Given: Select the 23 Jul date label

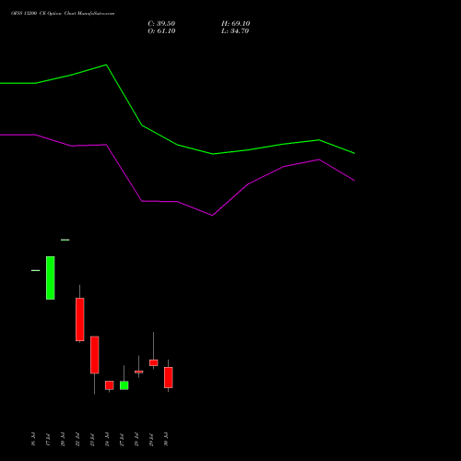Looking at the screenshot, I should tap(92, 439).
